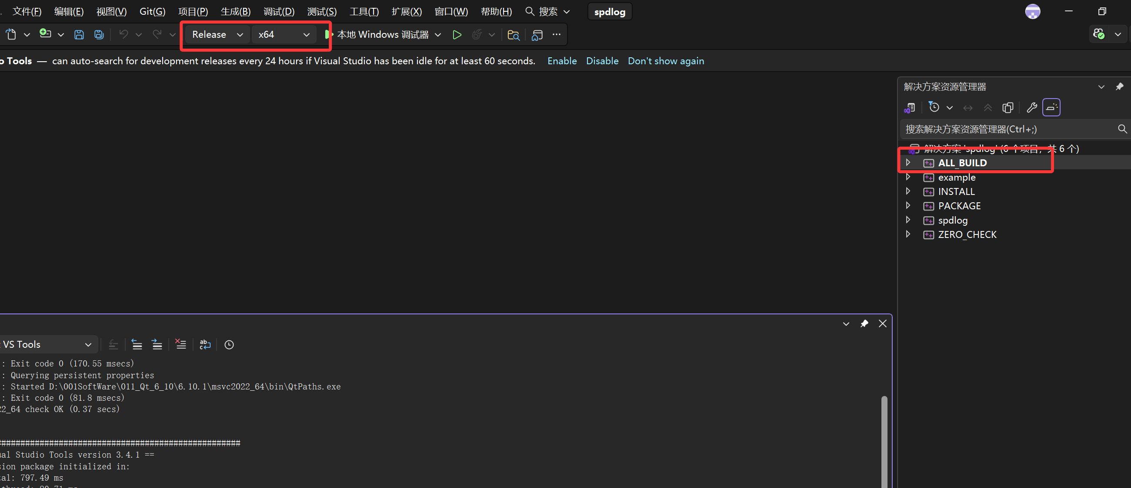Screen dimensions: 1131x488
Task: Save the current file with the single disk icon
Action: pos(79,35)
